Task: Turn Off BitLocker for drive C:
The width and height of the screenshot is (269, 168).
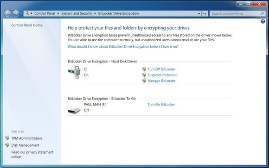Action: [x=161, y=69]
